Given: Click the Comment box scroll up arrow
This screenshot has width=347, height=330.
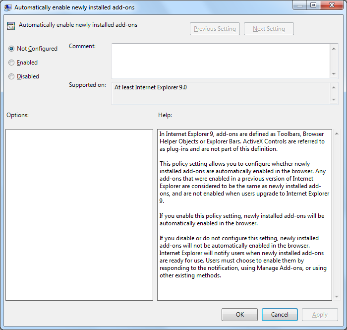Looking at the screenshot, I should pos(334,48).
